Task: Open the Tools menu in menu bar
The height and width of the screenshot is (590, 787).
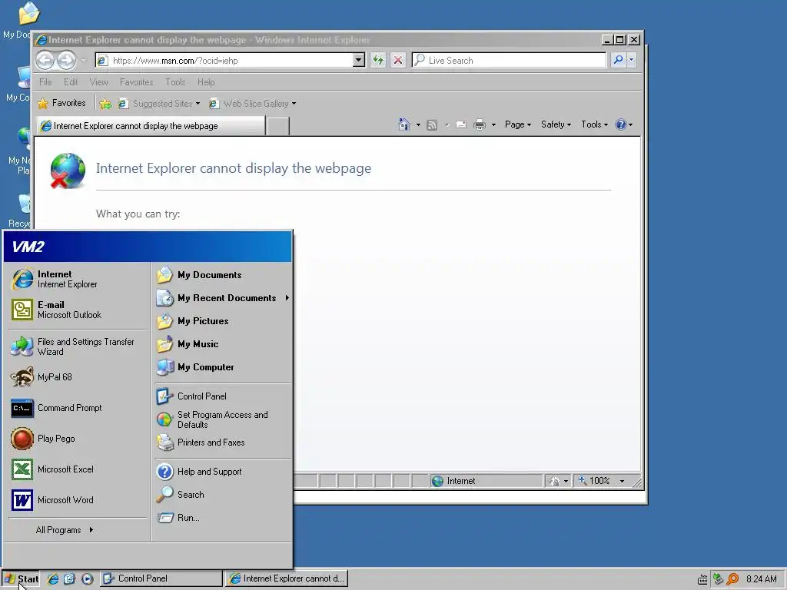Action: 175,81
